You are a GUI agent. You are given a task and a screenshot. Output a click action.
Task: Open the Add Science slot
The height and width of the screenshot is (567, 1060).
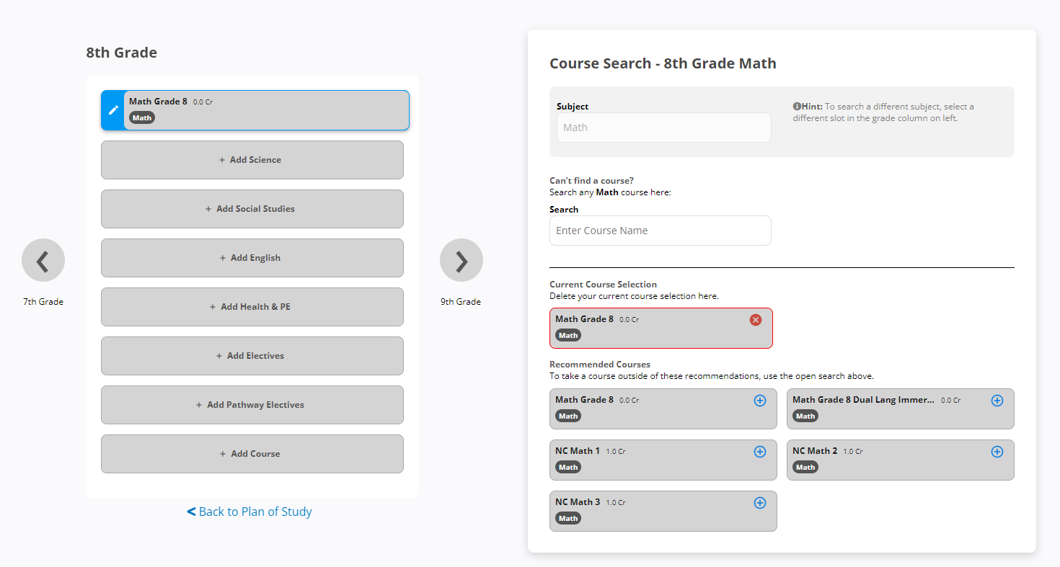252,160
